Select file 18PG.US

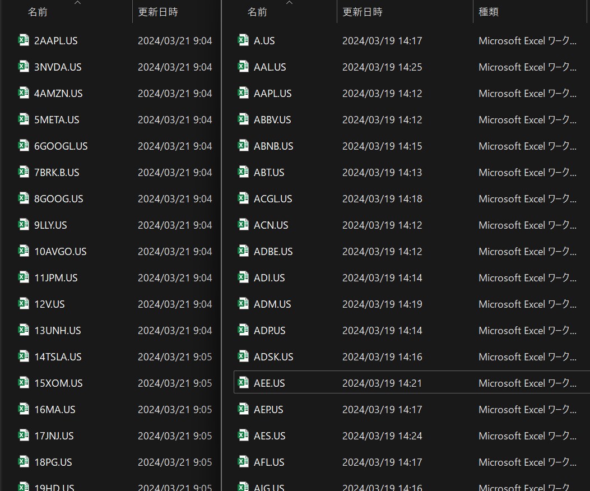tap(53, 462)
